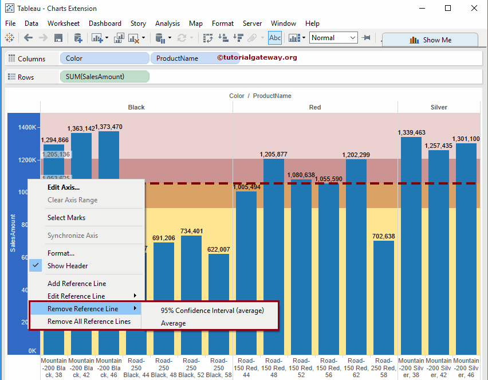Screen dimensions: 488x380
Task: Select Remove All Reference Lines
Action: coord(89,322)
